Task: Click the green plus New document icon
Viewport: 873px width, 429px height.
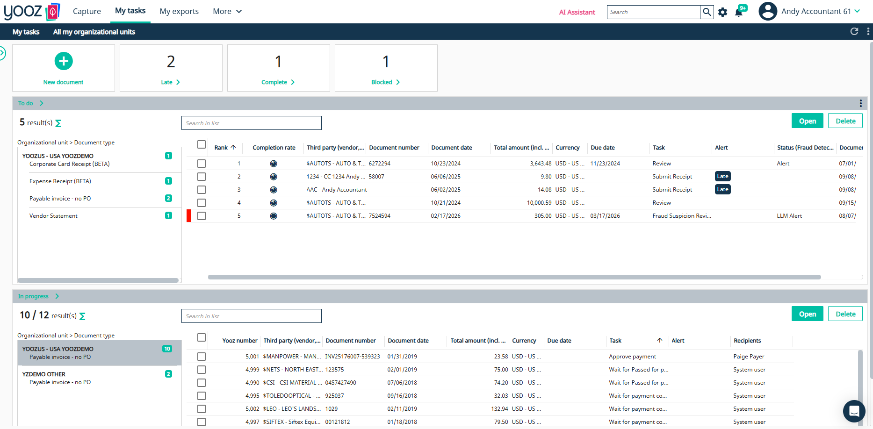Action: point(64,61)
